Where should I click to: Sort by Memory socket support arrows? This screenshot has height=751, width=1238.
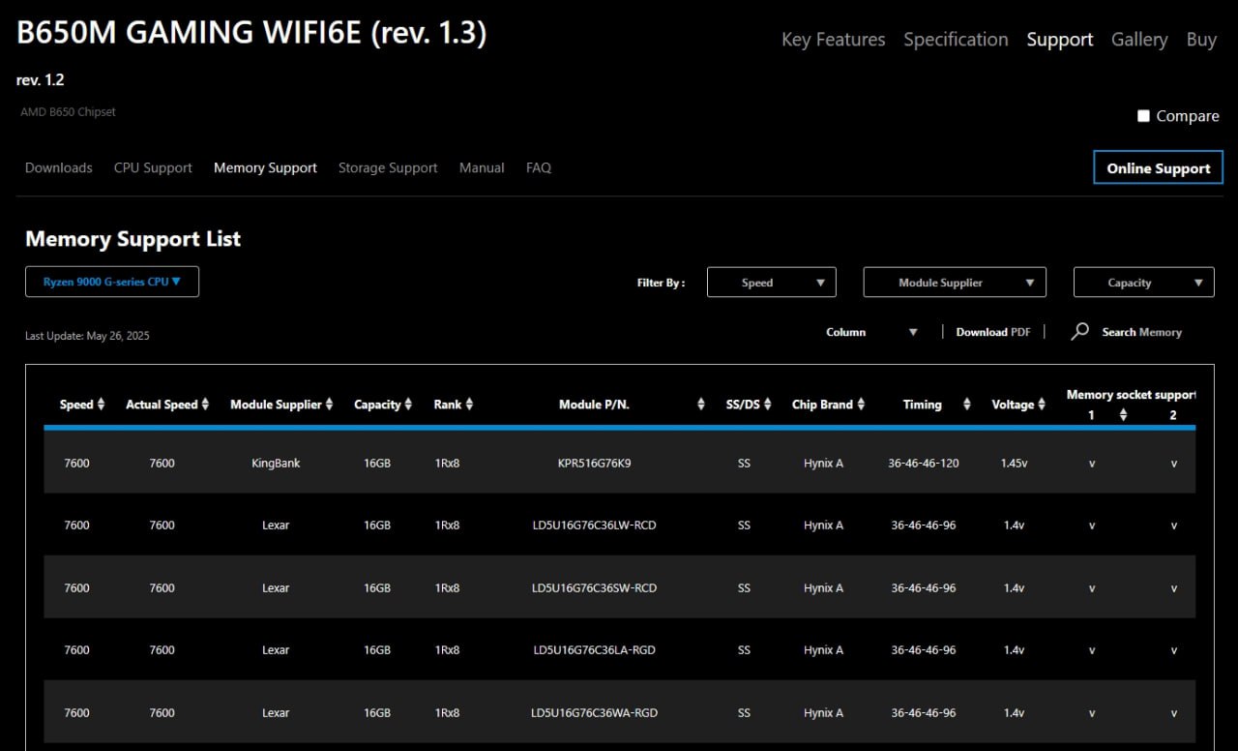click(x=1123, y=415)
